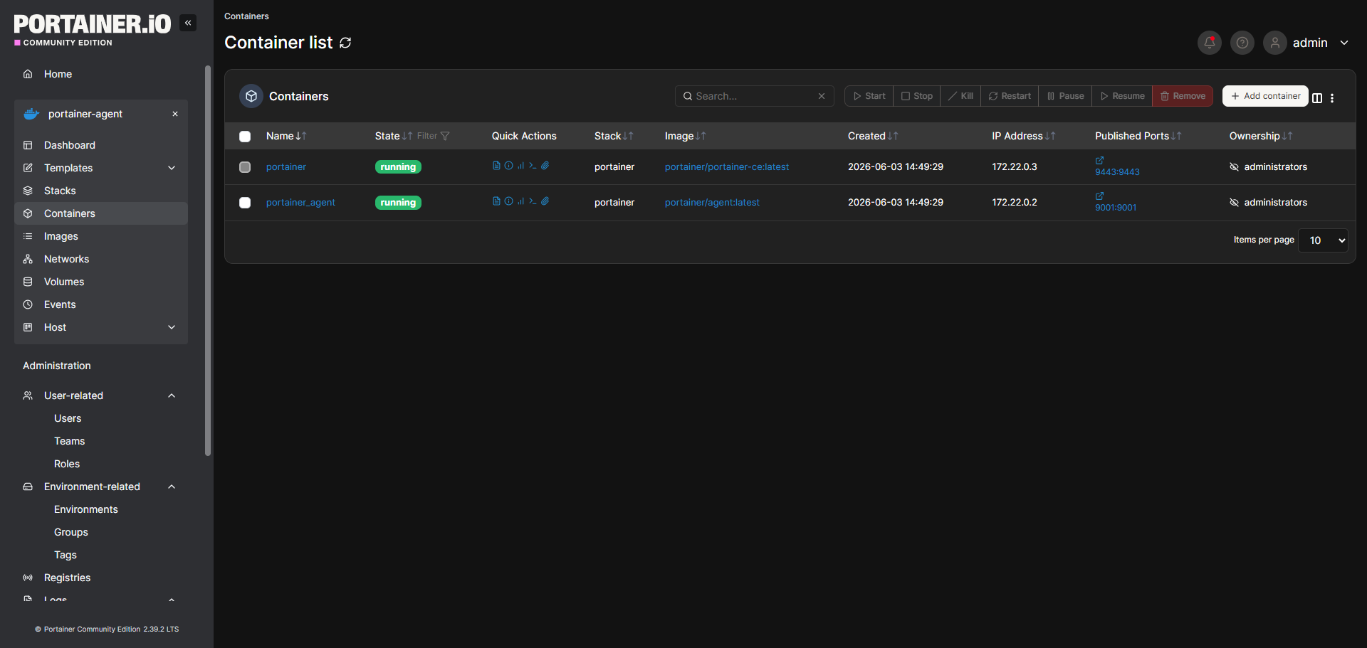Open logs for portainer container
The width and height of the screenshot is (1367, 648).
496,166
